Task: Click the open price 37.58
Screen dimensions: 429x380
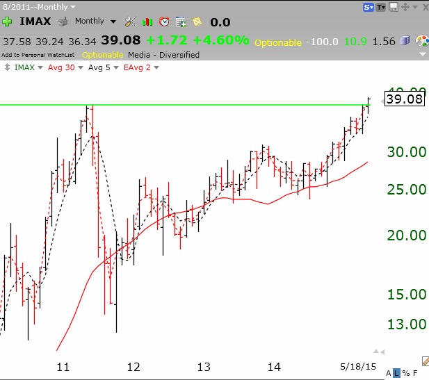Action: pyautogui.click(x=17, y=42)
